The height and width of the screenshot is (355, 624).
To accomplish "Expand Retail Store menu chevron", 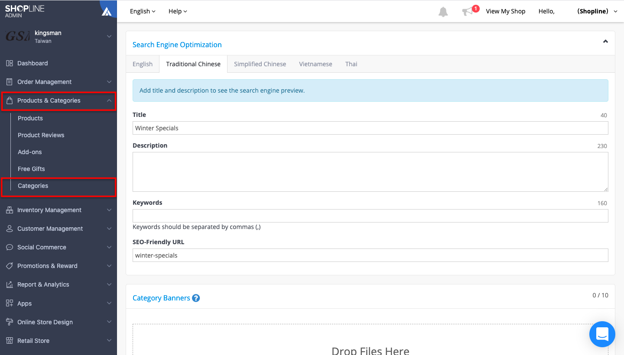I will (109, 341).
